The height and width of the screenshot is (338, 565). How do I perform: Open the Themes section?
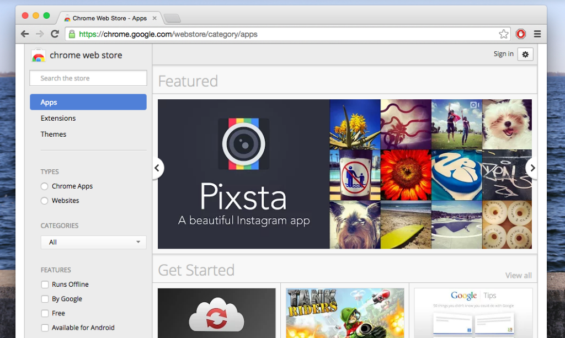(x=54, y=134)
